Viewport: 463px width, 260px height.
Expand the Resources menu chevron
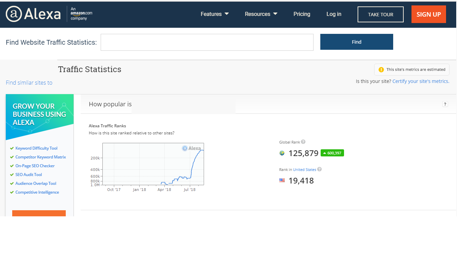275,14
